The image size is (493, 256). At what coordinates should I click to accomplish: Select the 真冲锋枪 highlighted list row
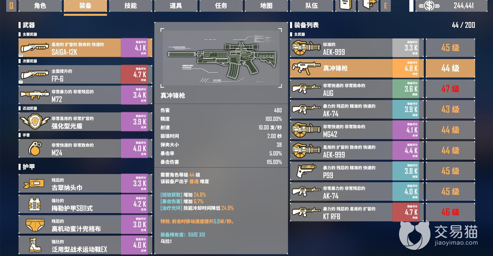[383, 68]
